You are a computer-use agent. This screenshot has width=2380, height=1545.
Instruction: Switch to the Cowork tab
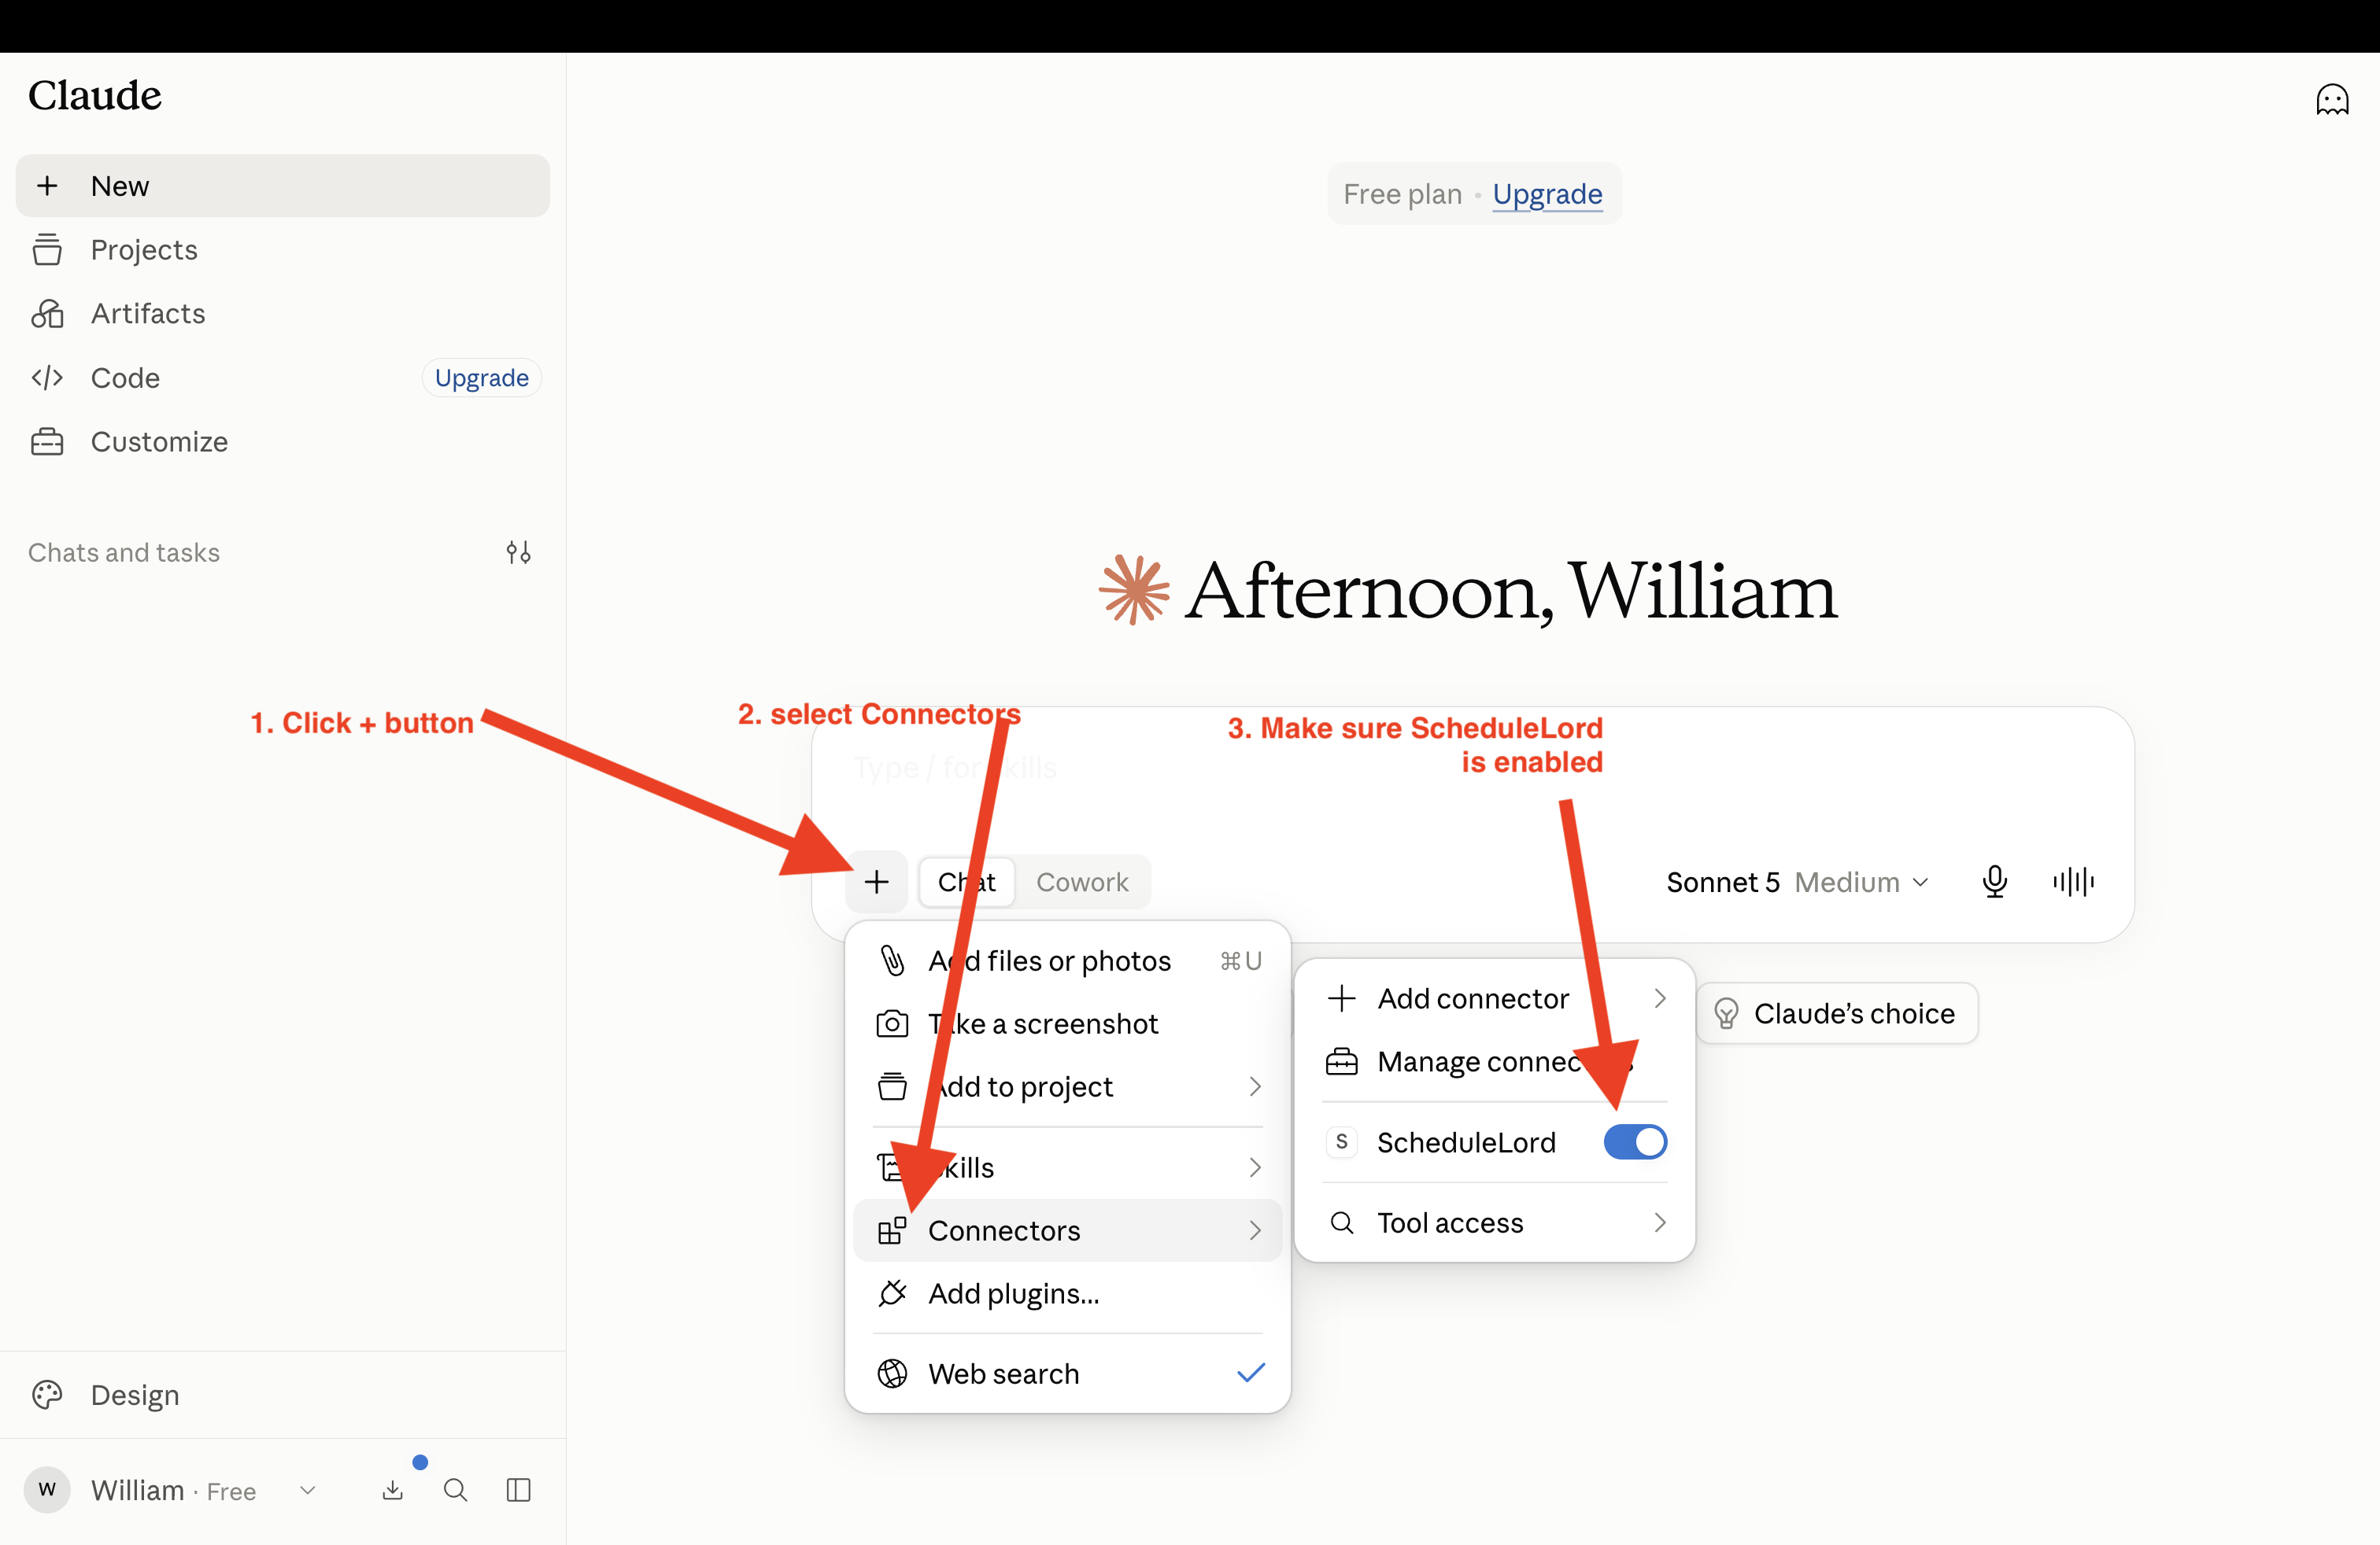1082,881
